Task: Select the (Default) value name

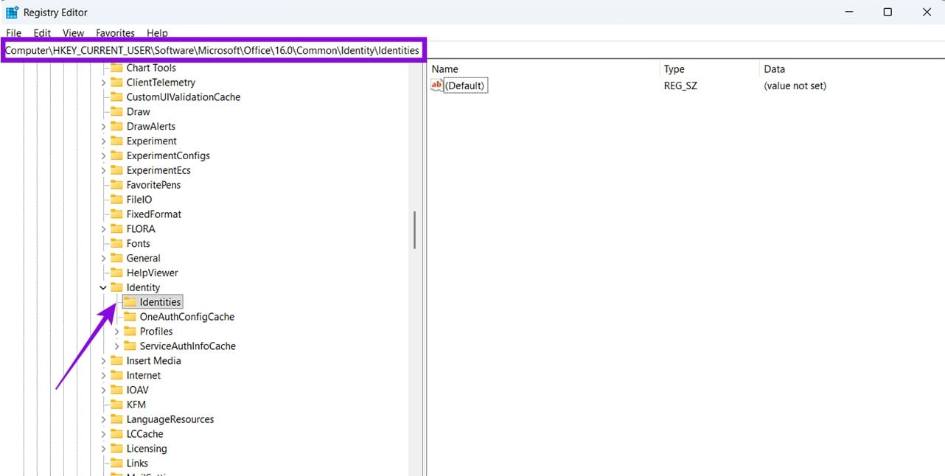Action: (x=465, y=85)
